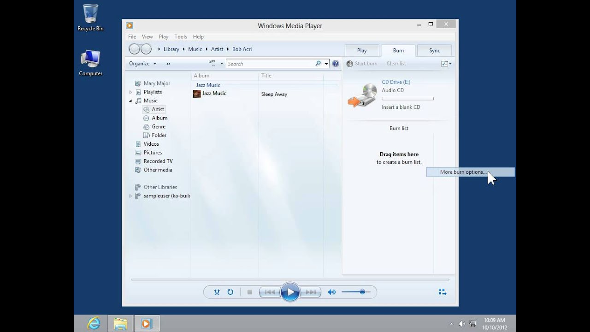Viewport: 590px width, 332px height.
Task: Select More burn options menu entry
Action: tap(470, 172)
